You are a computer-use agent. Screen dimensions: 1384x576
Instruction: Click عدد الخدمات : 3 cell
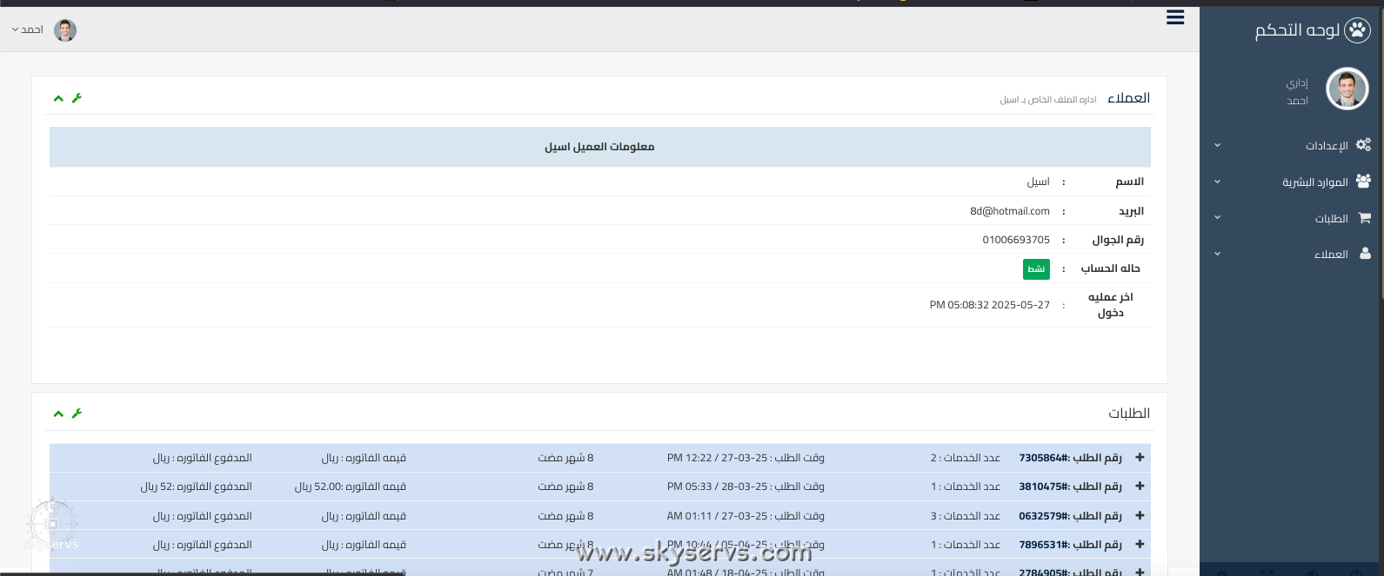click(966, 516)
